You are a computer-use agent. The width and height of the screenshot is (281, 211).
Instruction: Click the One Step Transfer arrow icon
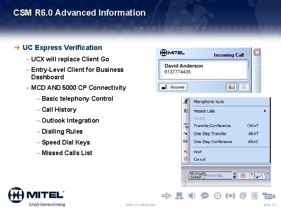click(185, 134)
